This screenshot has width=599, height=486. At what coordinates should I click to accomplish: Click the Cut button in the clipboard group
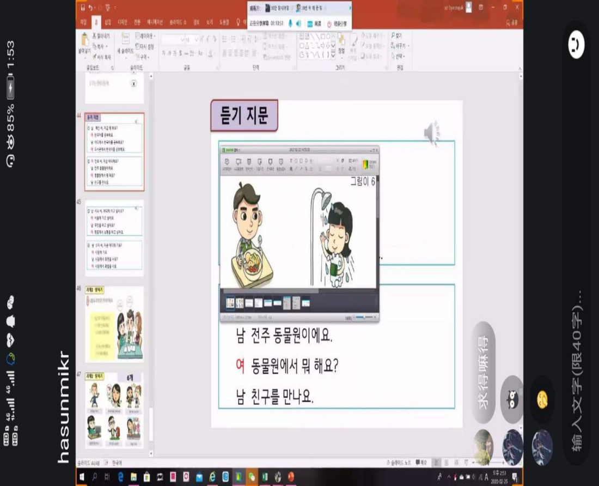pos(101,36)
